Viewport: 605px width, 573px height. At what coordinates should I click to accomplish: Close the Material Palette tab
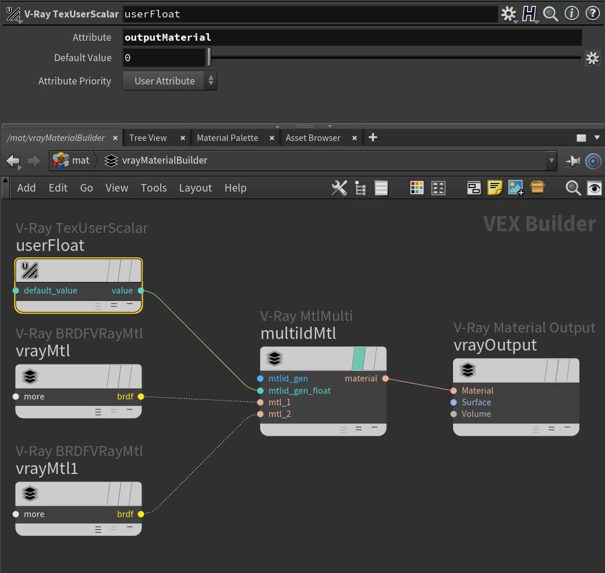271,138
